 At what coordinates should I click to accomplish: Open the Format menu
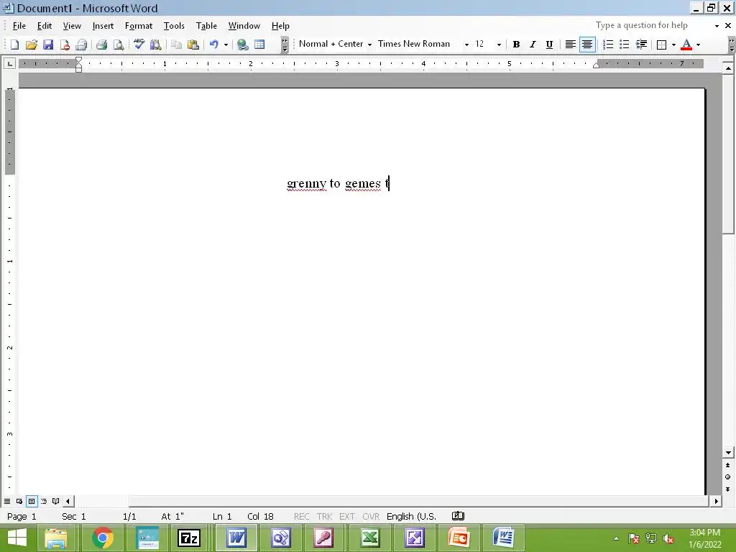coord(139,26)
